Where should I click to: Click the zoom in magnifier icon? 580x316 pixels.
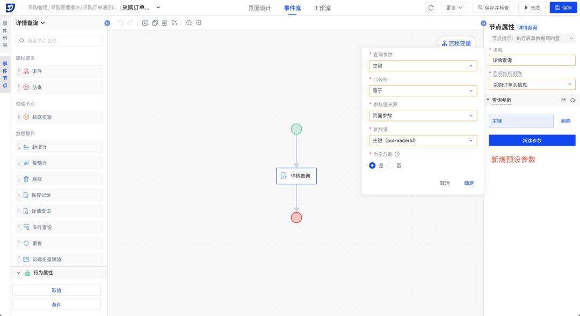199,23
